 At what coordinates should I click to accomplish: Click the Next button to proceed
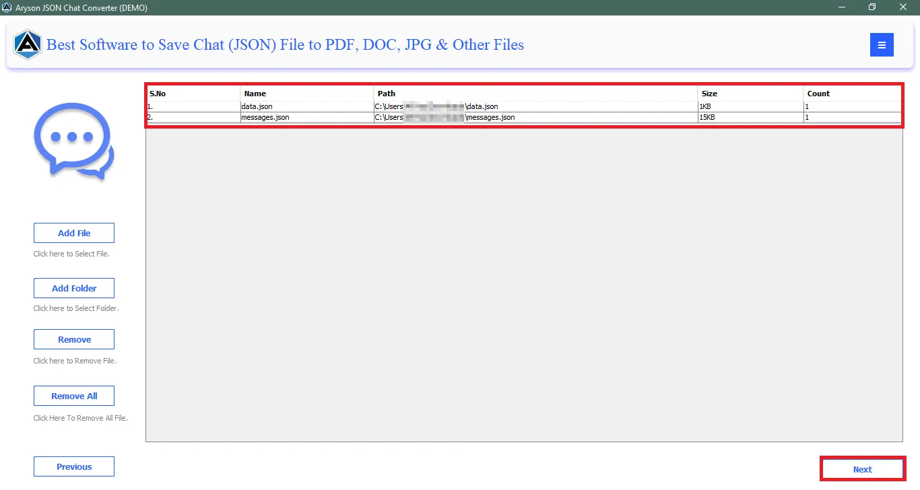pyautogui.click(x=862, y=468)
